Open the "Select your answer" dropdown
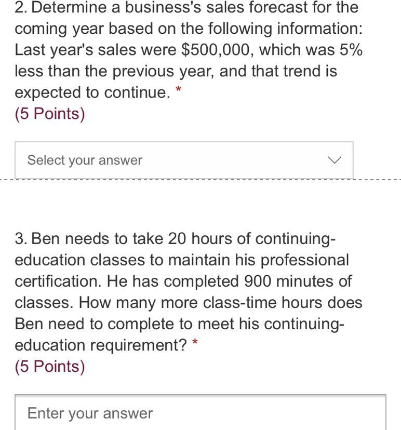Viewport: 401px width, 430px height. pyautogui.click(x=183, y=160)
